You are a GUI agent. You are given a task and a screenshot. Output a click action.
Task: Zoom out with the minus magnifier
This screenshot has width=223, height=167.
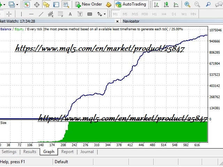pos(197,5)
